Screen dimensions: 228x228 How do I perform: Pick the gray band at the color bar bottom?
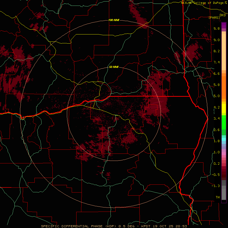[224, 193]
